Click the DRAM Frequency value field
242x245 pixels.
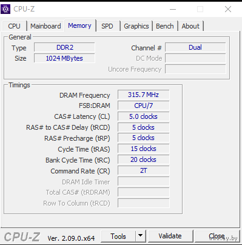(143, 95)
